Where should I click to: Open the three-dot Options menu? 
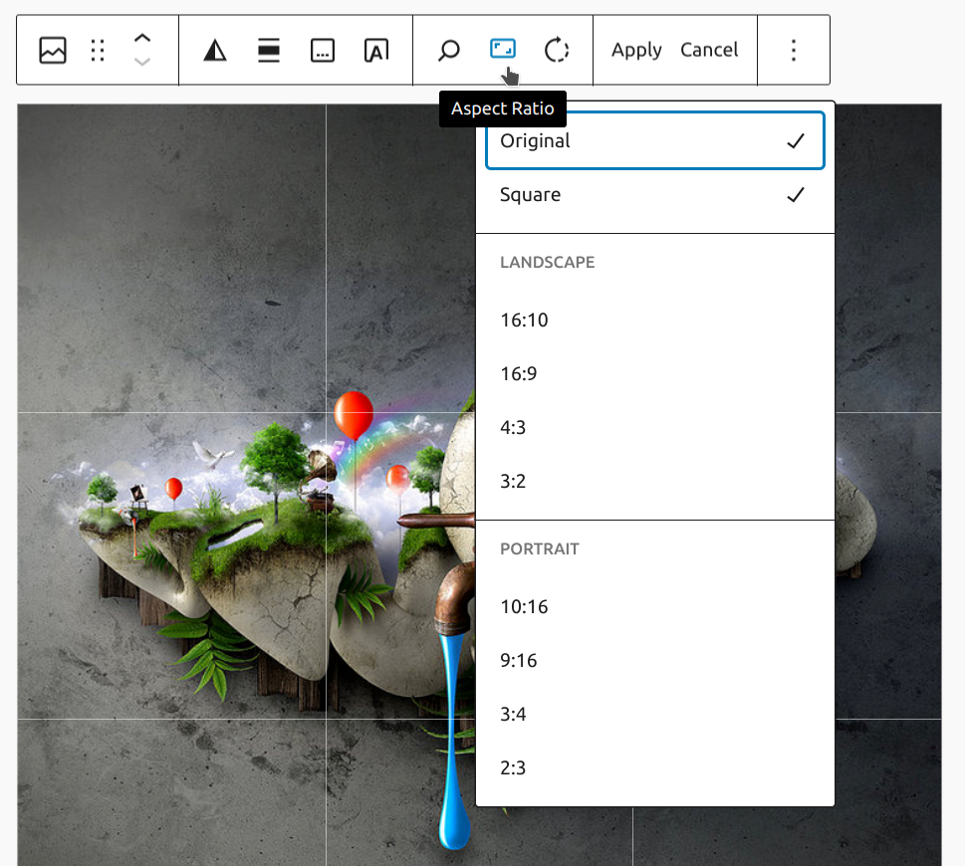[794, 50]
